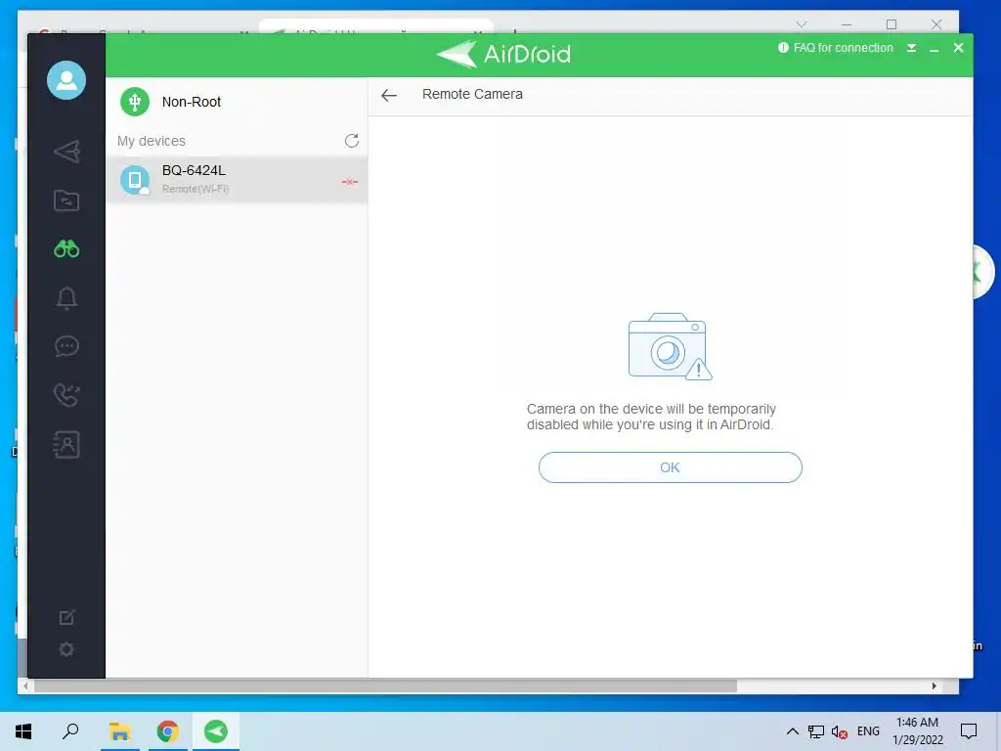Open the Windows Start menu

click(x=23, y=731)
